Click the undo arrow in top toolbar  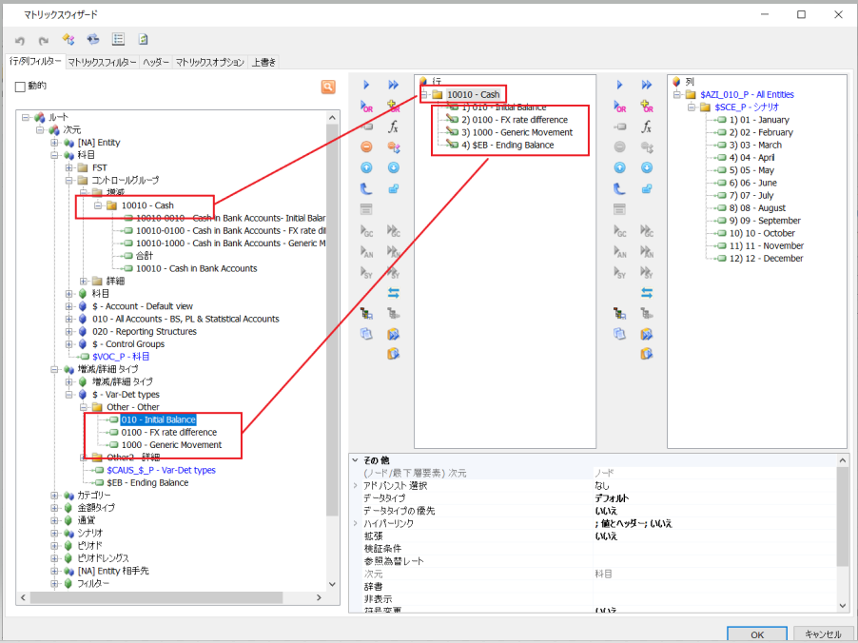(17, 40)
